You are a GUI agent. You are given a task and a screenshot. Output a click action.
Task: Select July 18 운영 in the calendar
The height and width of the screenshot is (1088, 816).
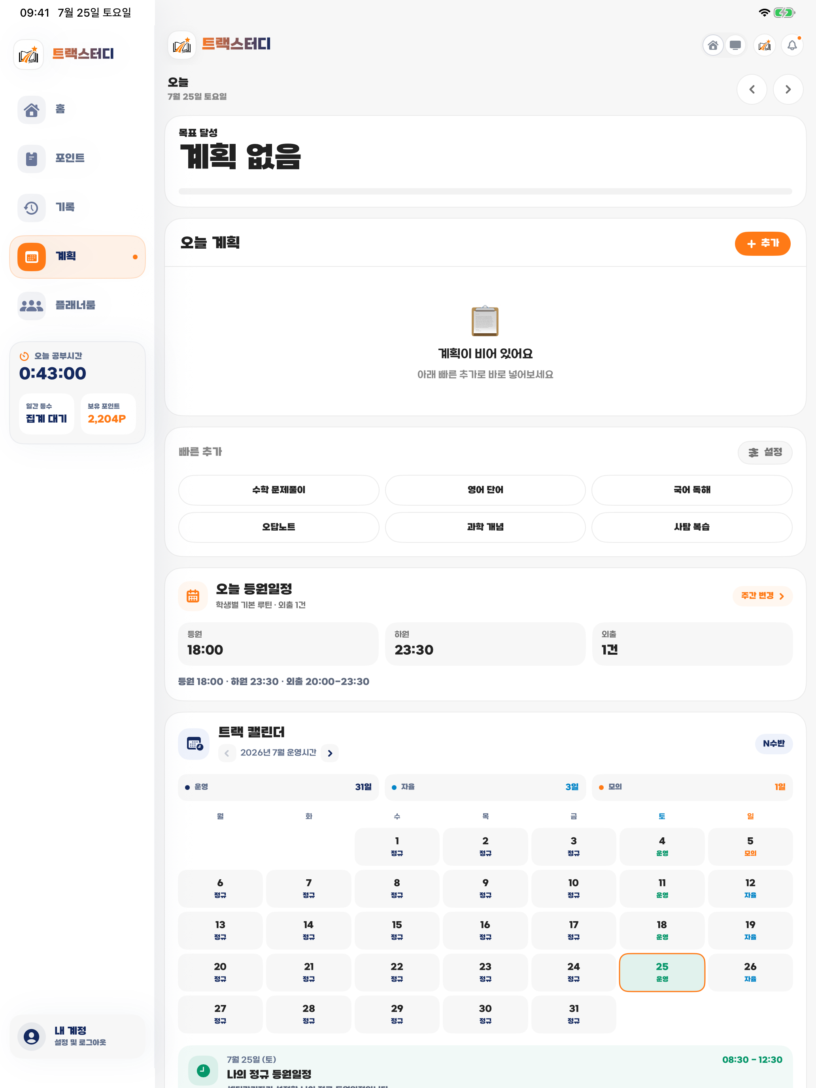pos(661,931)
